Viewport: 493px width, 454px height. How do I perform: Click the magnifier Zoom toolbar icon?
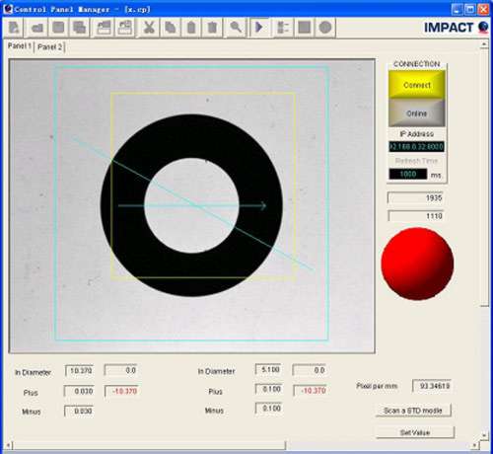236,28
